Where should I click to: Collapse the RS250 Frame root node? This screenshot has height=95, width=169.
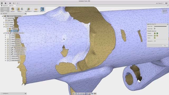pyautogui.click(x=2, y=16)
